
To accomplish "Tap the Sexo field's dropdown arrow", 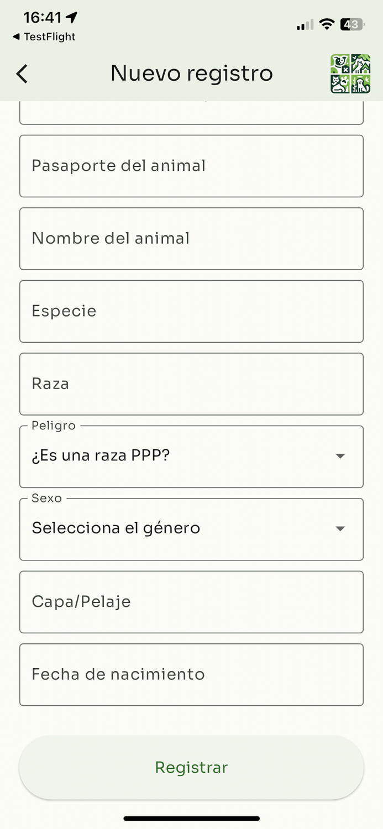I will coord(340,529).
